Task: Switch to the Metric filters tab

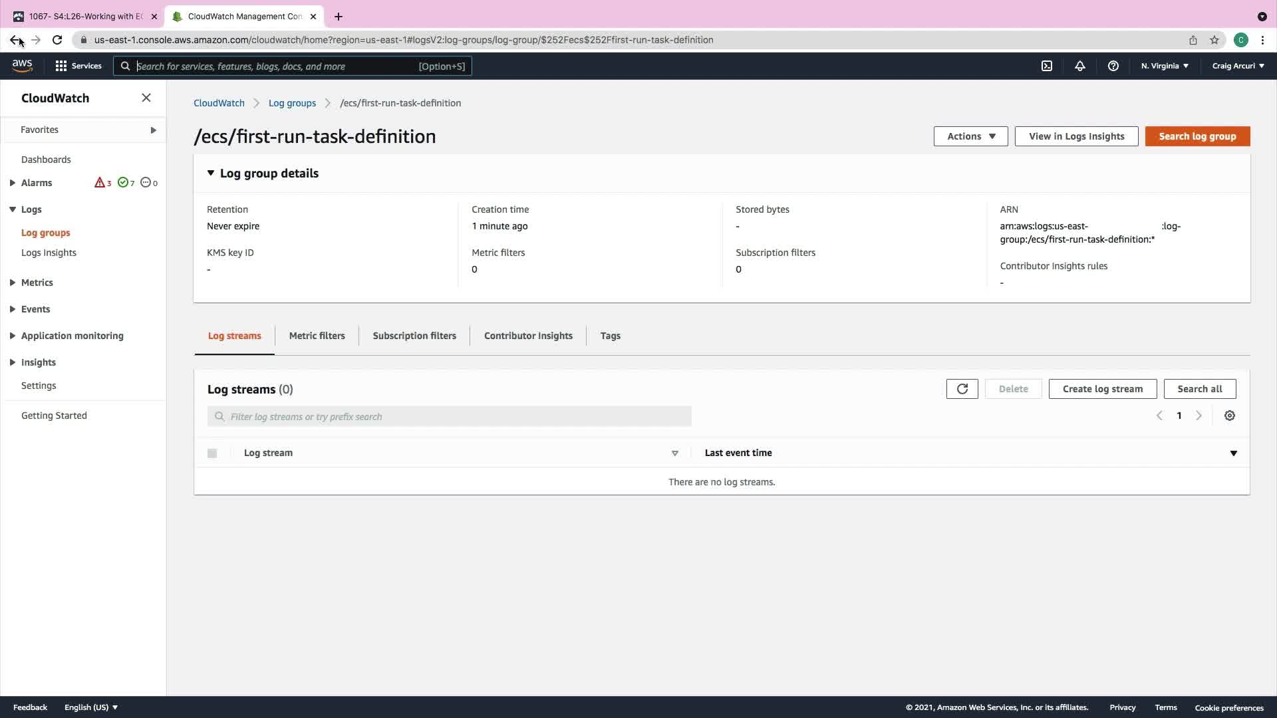Action: [317, 336]
